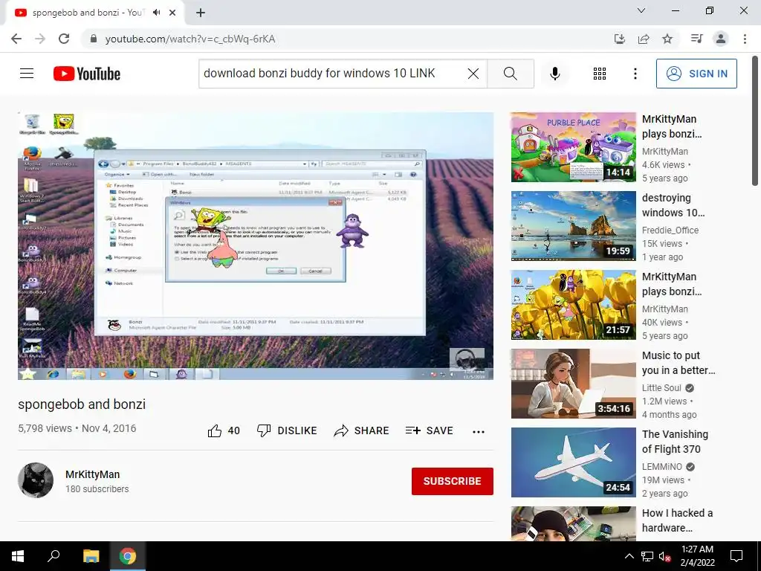Open the MrKittyMan channel name link
Screen dimensions: 761x571
(93, 474)
